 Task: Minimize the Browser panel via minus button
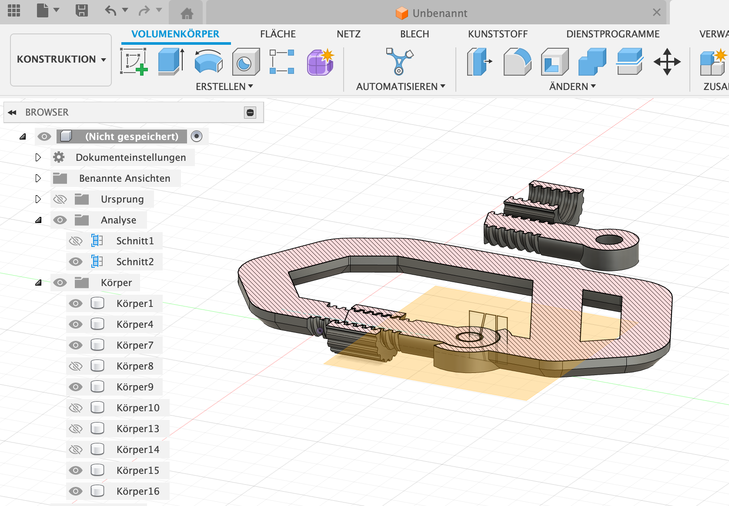(x=250, y=113)
